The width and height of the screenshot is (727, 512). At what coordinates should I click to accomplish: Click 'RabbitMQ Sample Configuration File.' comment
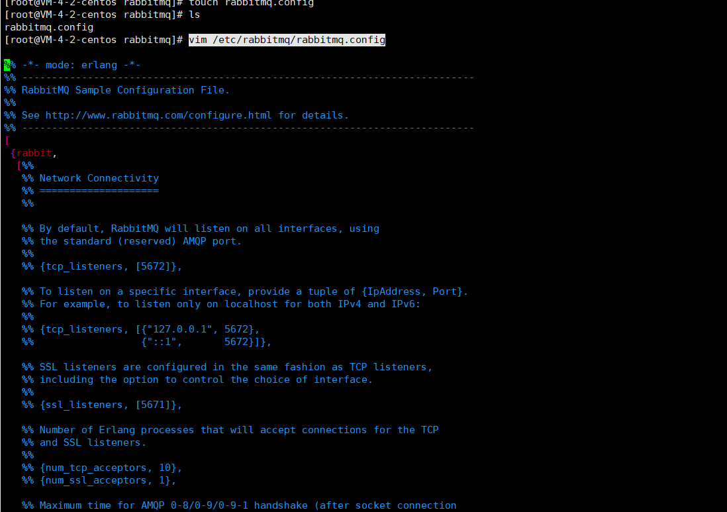tap(117, 90)
